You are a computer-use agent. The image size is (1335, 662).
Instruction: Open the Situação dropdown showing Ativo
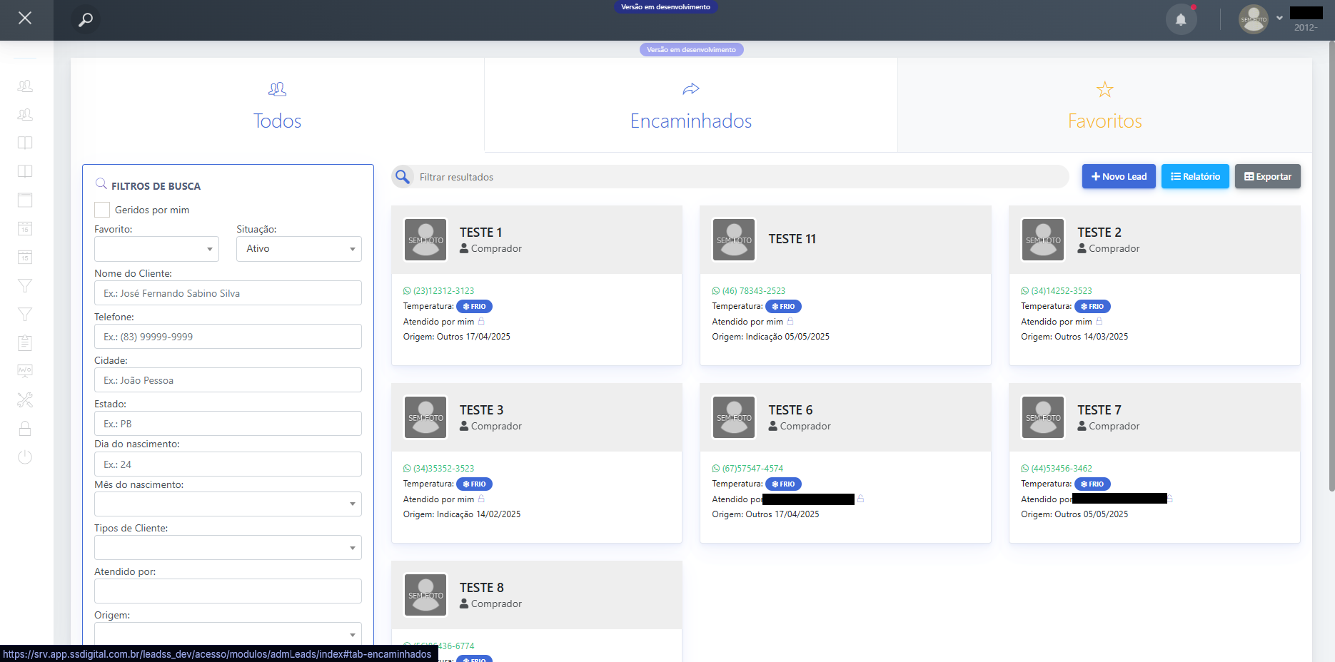[298, 249]
